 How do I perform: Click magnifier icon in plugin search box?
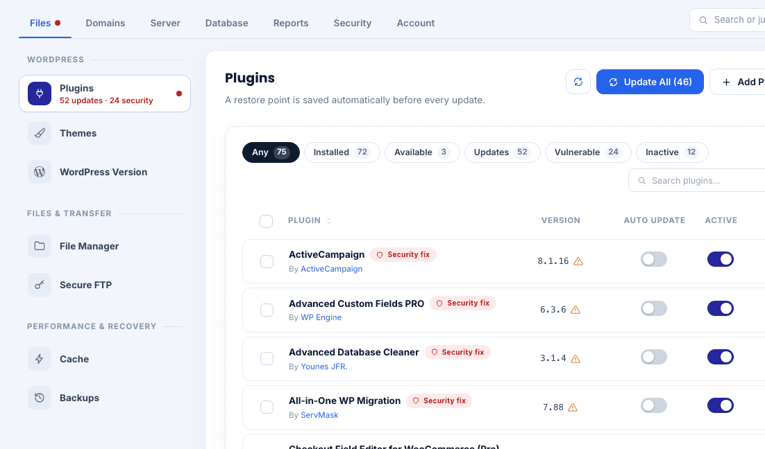pos(642,181)
